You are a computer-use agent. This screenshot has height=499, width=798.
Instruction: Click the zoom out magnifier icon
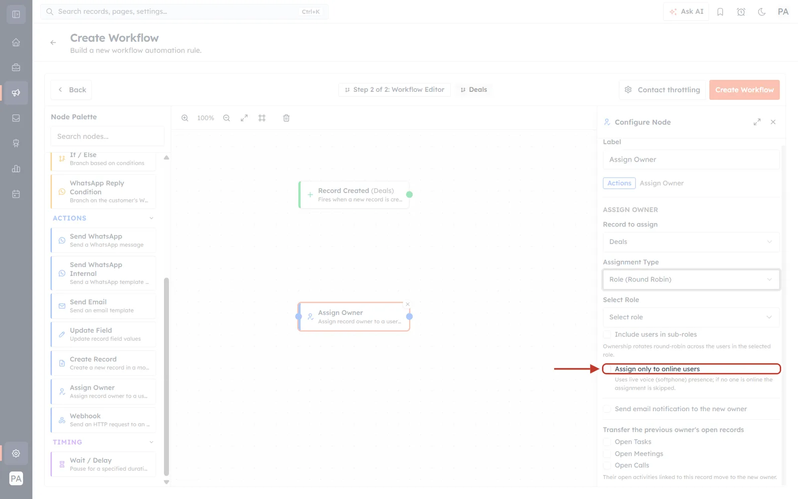226,118
